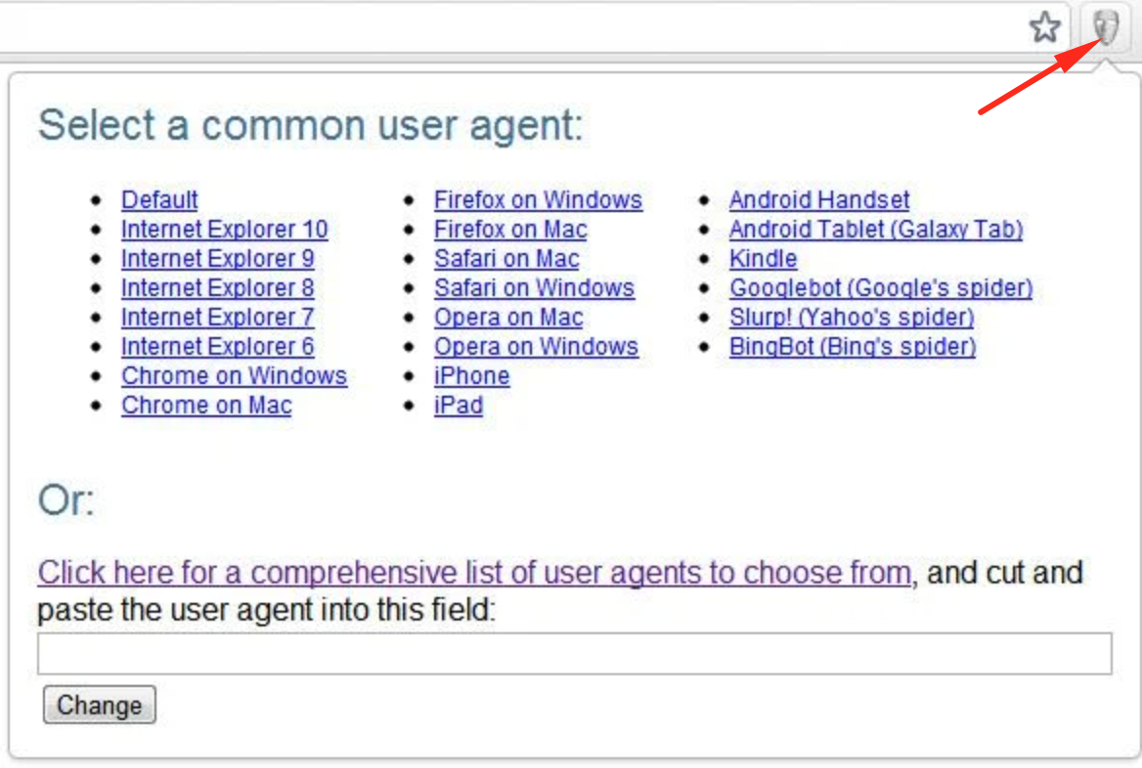1142x768 pixels.
Task: Switch to iPad user agent
Action: coord(459,405)
